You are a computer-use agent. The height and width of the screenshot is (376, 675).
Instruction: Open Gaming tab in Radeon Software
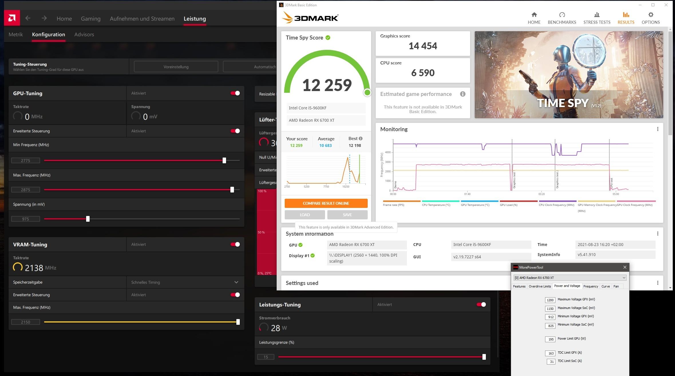click(90, 19)
